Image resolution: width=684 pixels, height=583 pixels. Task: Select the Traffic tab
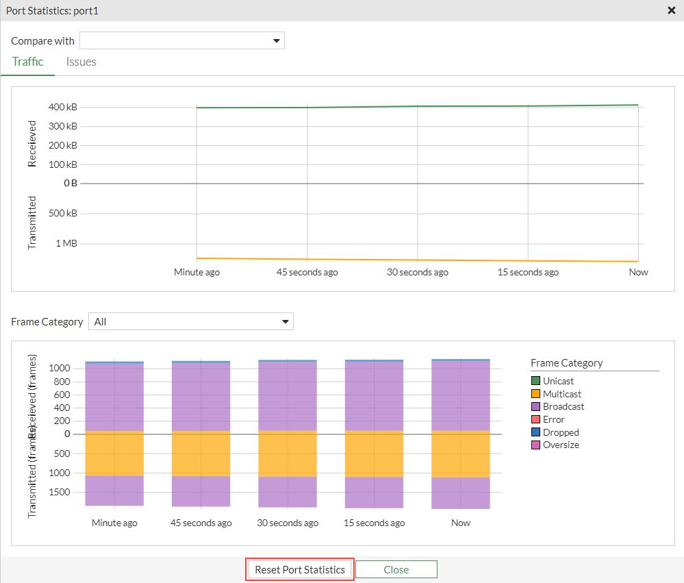[27, 62]
